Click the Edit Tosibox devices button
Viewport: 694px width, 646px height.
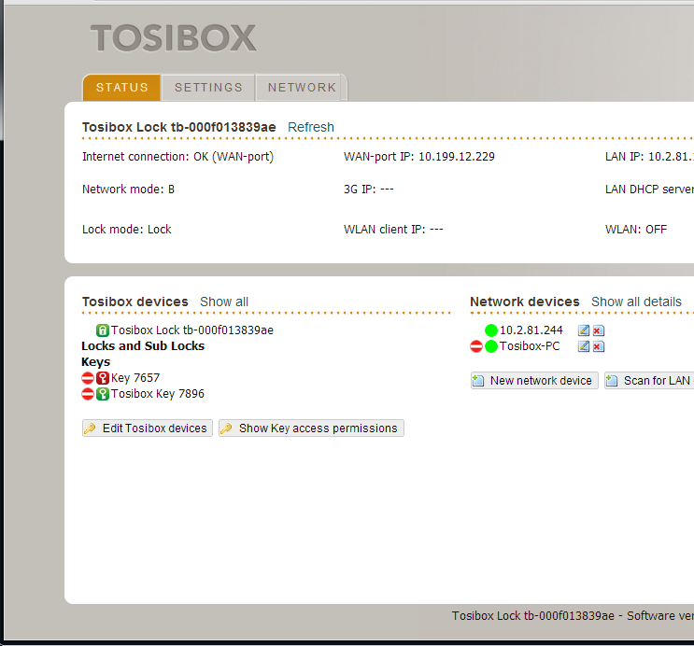pyautogui.click(x=148, y=428)
